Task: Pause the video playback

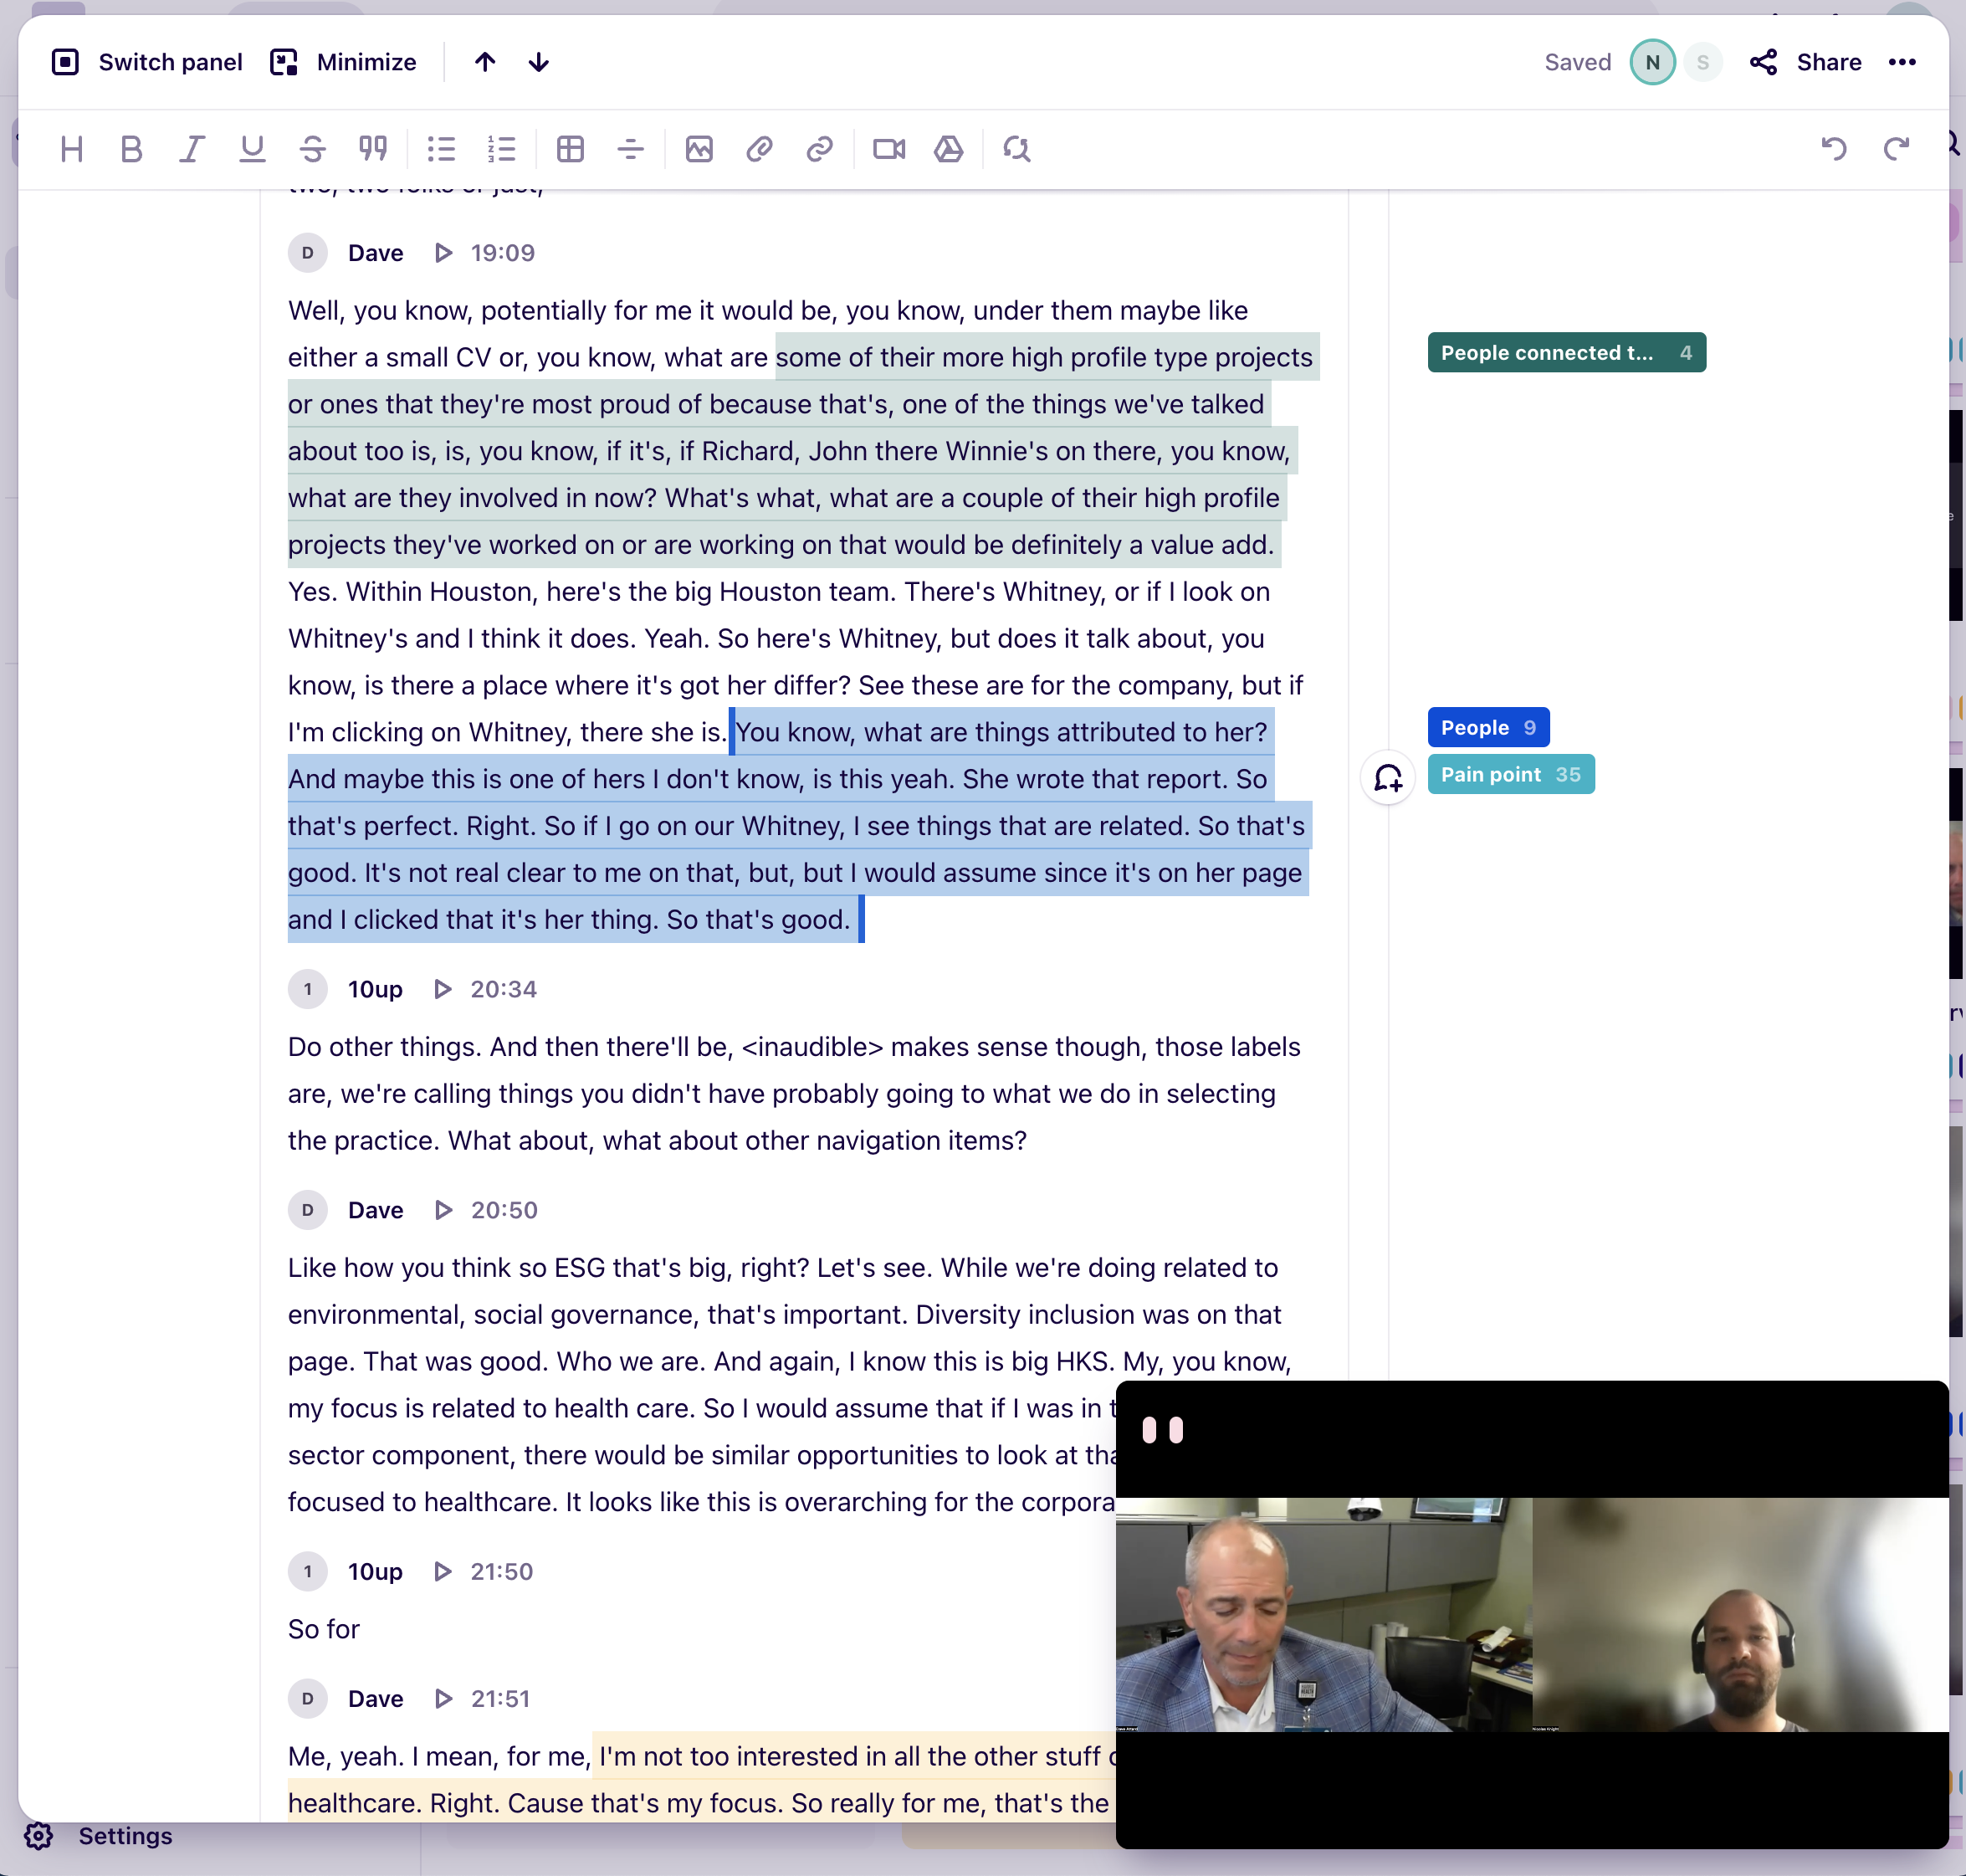Action: pyautogui.click(x=1162, y=1430)
